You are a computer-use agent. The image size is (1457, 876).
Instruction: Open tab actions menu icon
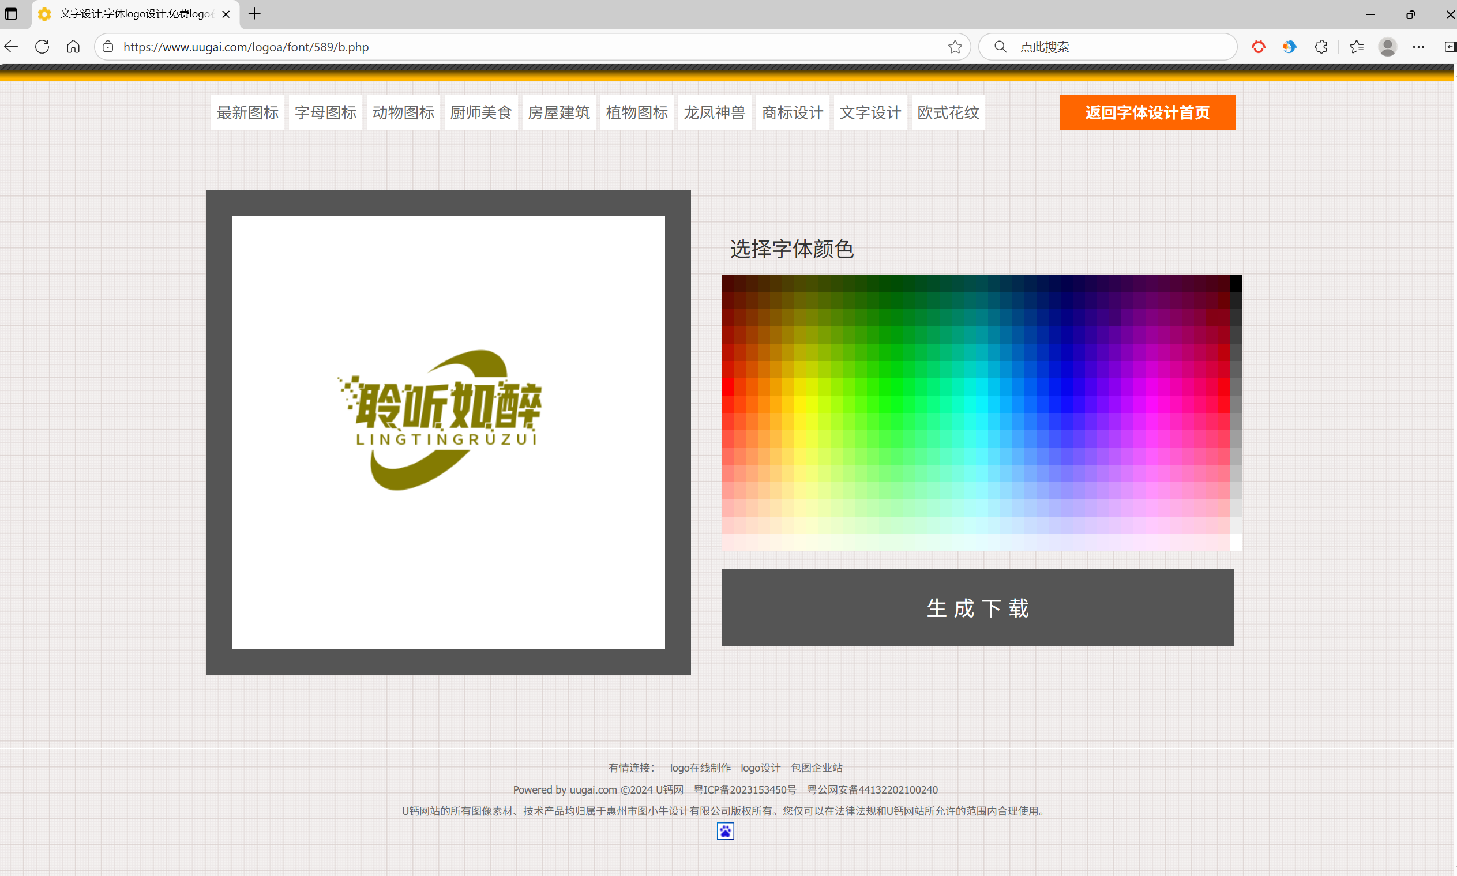[x=11, y=14]
